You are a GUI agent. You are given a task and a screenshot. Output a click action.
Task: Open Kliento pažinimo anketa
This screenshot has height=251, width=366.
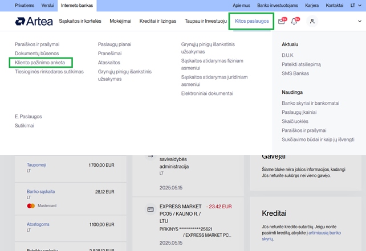click(x=40, y=63)
